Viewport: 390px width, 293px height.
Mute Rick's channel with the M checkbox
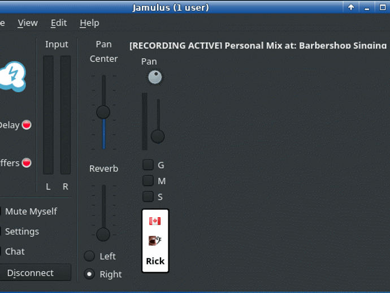click(x=148, y=181)
